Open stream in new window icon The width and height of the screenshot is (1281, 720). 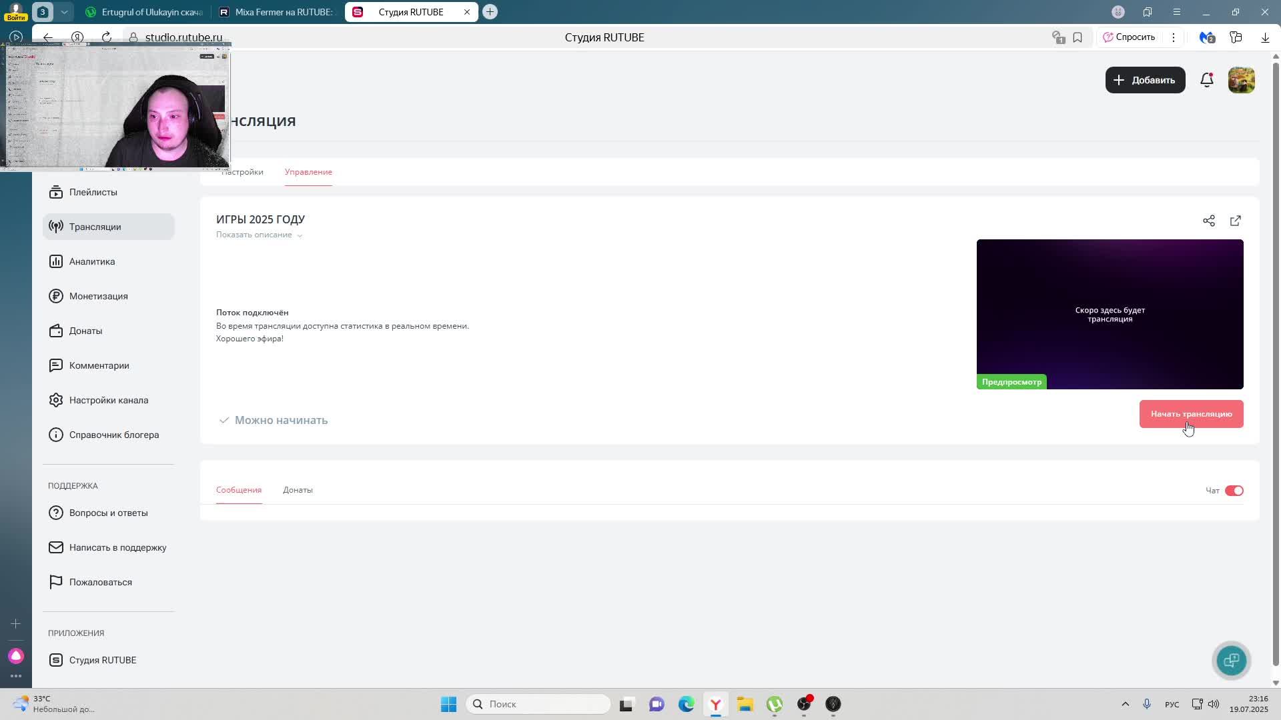[x=1235, y=221]
